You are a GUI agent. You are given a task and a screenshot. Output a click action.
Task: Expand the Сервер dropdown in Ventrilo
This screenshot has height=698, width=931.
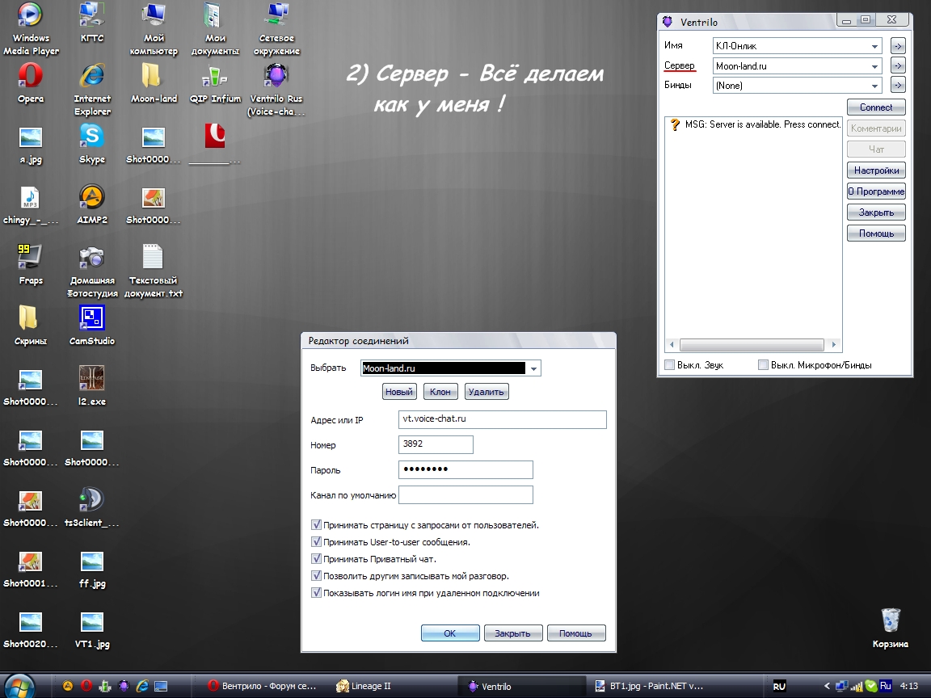point(874,66)
